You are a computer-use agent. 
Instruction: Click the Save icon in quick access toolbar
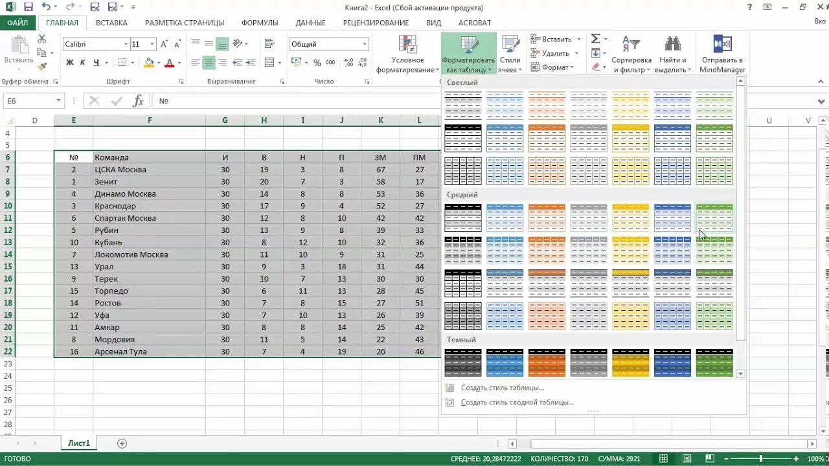point(28,7)
